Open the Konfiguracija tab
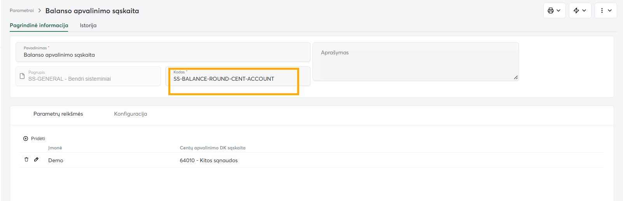The image size is (623, 201). pos(130,114)
